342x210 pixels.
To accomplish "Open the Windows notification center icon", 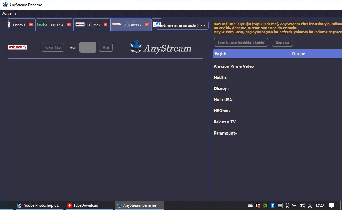I will point(332,205).
